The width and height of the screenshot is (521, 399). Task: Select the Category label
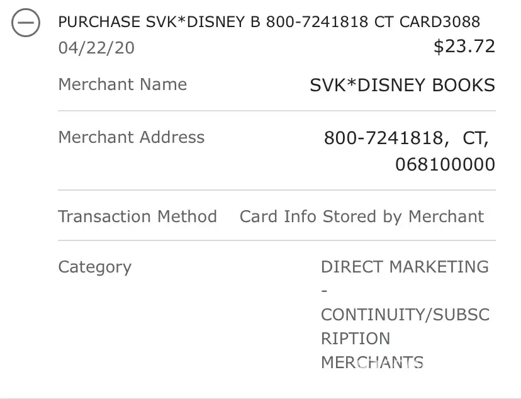(95, 267)
